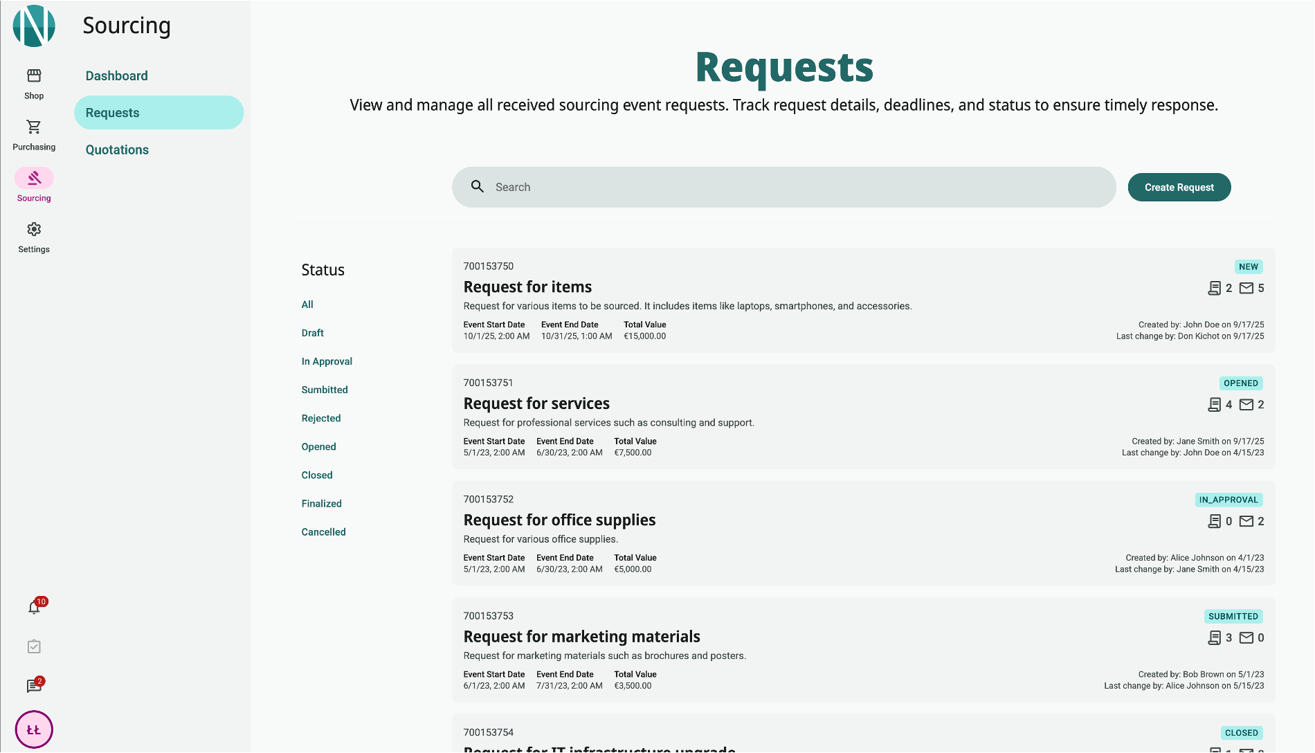Filter by In Approval status
Image resolution: width=1315 pixels, height=753 pixels.
click(327, 361)
